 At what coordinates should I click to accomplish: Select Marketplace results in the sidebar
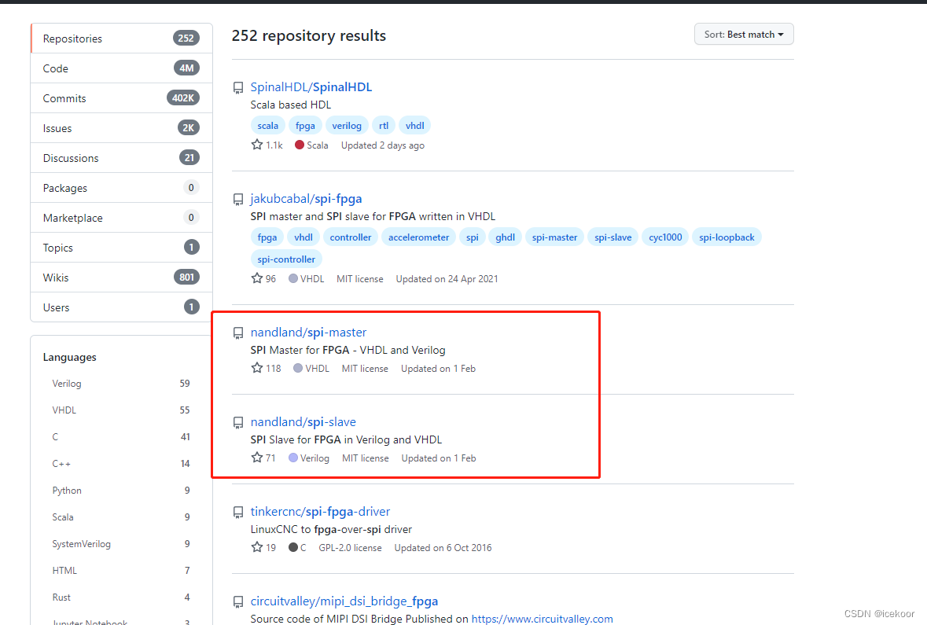pos(121,218)
